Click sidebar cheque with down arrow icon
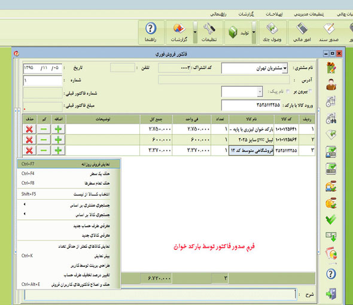Image resolution: width=353 pixels, height=305 pixels. click(x=331, y=237)
